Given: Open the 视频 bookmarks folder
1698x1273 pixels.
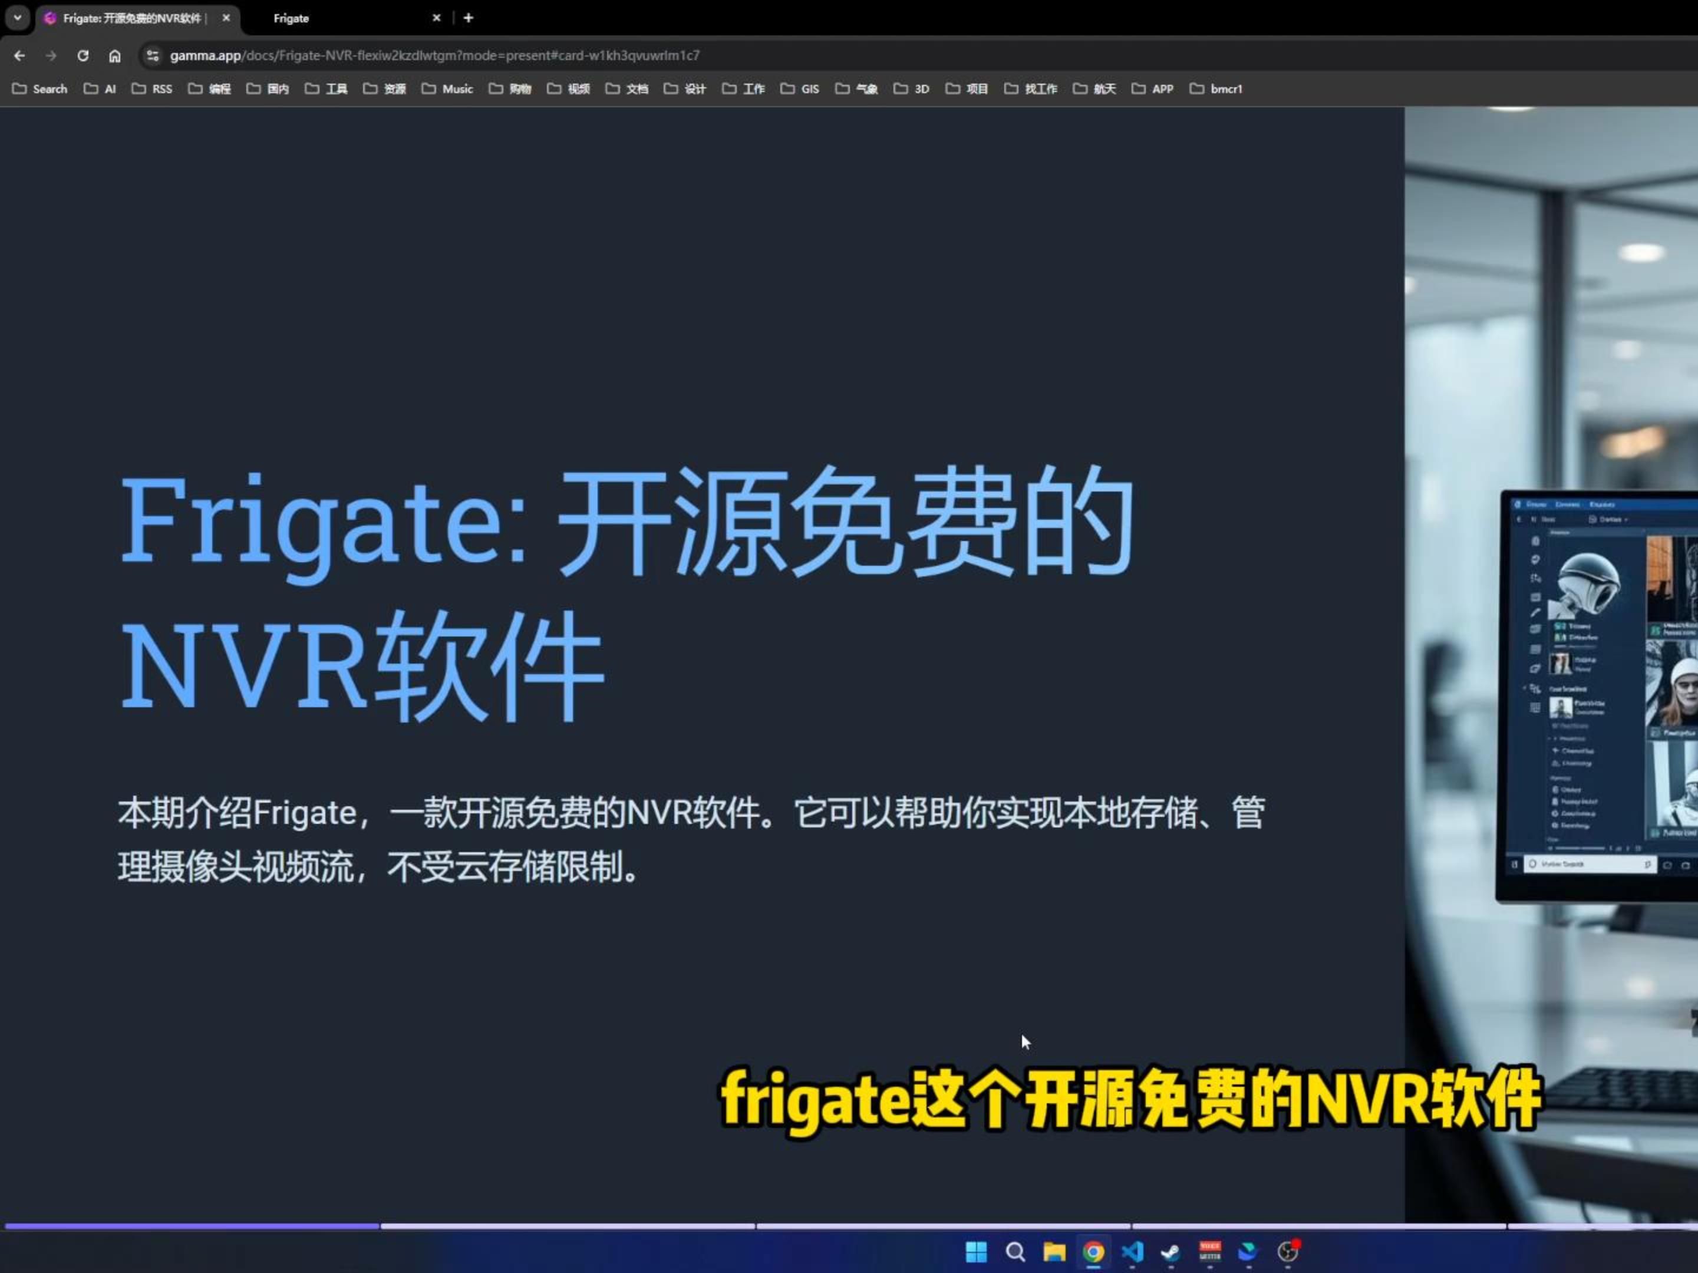Looking at the screenshot, I should pyautogui.click(x=569, y=89).
